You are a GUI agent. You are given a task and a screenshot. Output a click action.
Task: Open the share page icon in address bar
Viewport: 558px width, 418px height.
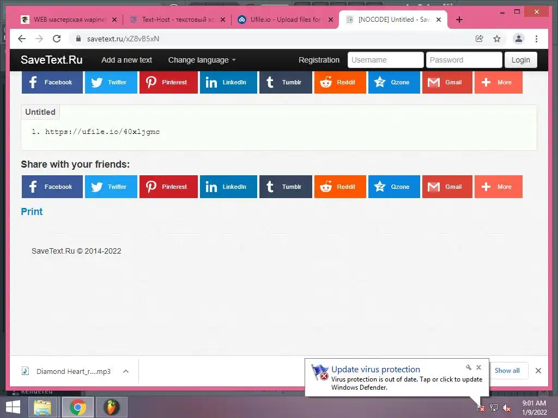point(480,39)
